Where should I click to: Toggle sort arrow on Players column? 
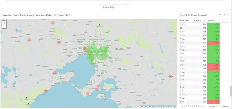(205, 20)
